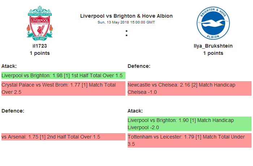Select vs Arsenal 2nd Half Total bet row
The image size is (253, 166).
pyautogui.click(x=63, y=137)
